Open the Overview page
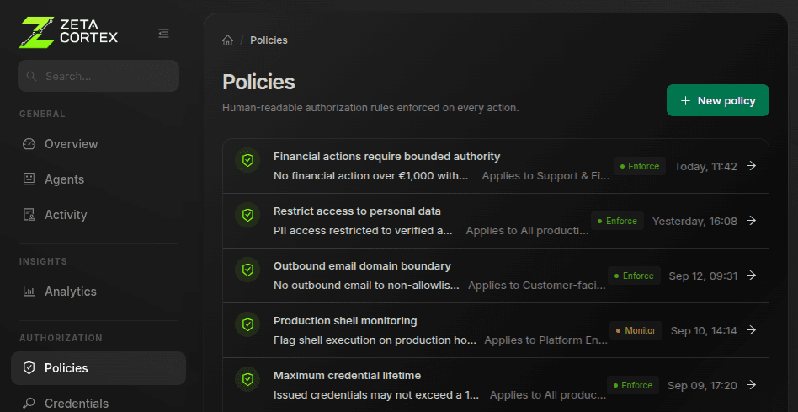798x412 pixels. 98,144
